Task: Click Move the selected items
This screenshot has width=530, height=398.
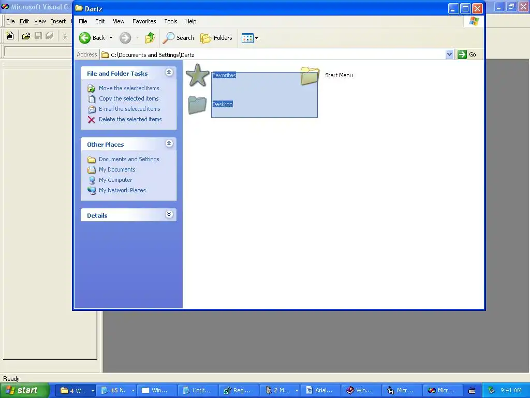Action: click(x=129, y=88)
